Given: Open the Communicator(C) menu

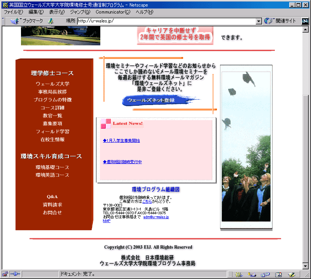Looking at the screenshot, I should [x=113, y=12].
